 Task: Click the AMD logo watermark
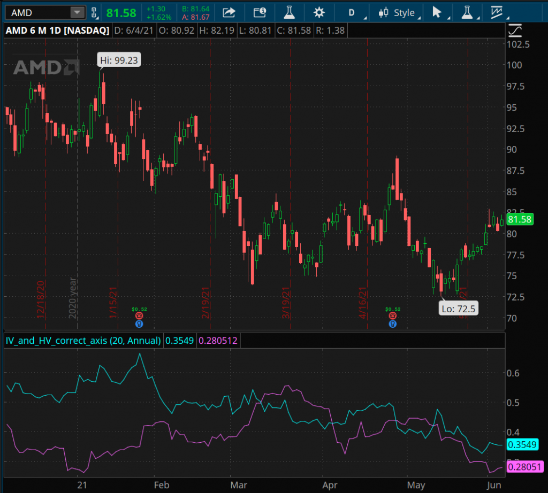[x=47, y=67]
